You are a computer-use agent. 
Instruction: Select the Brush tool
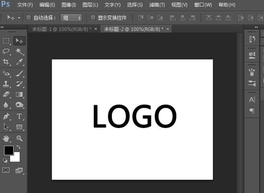[x=19, y=73]
